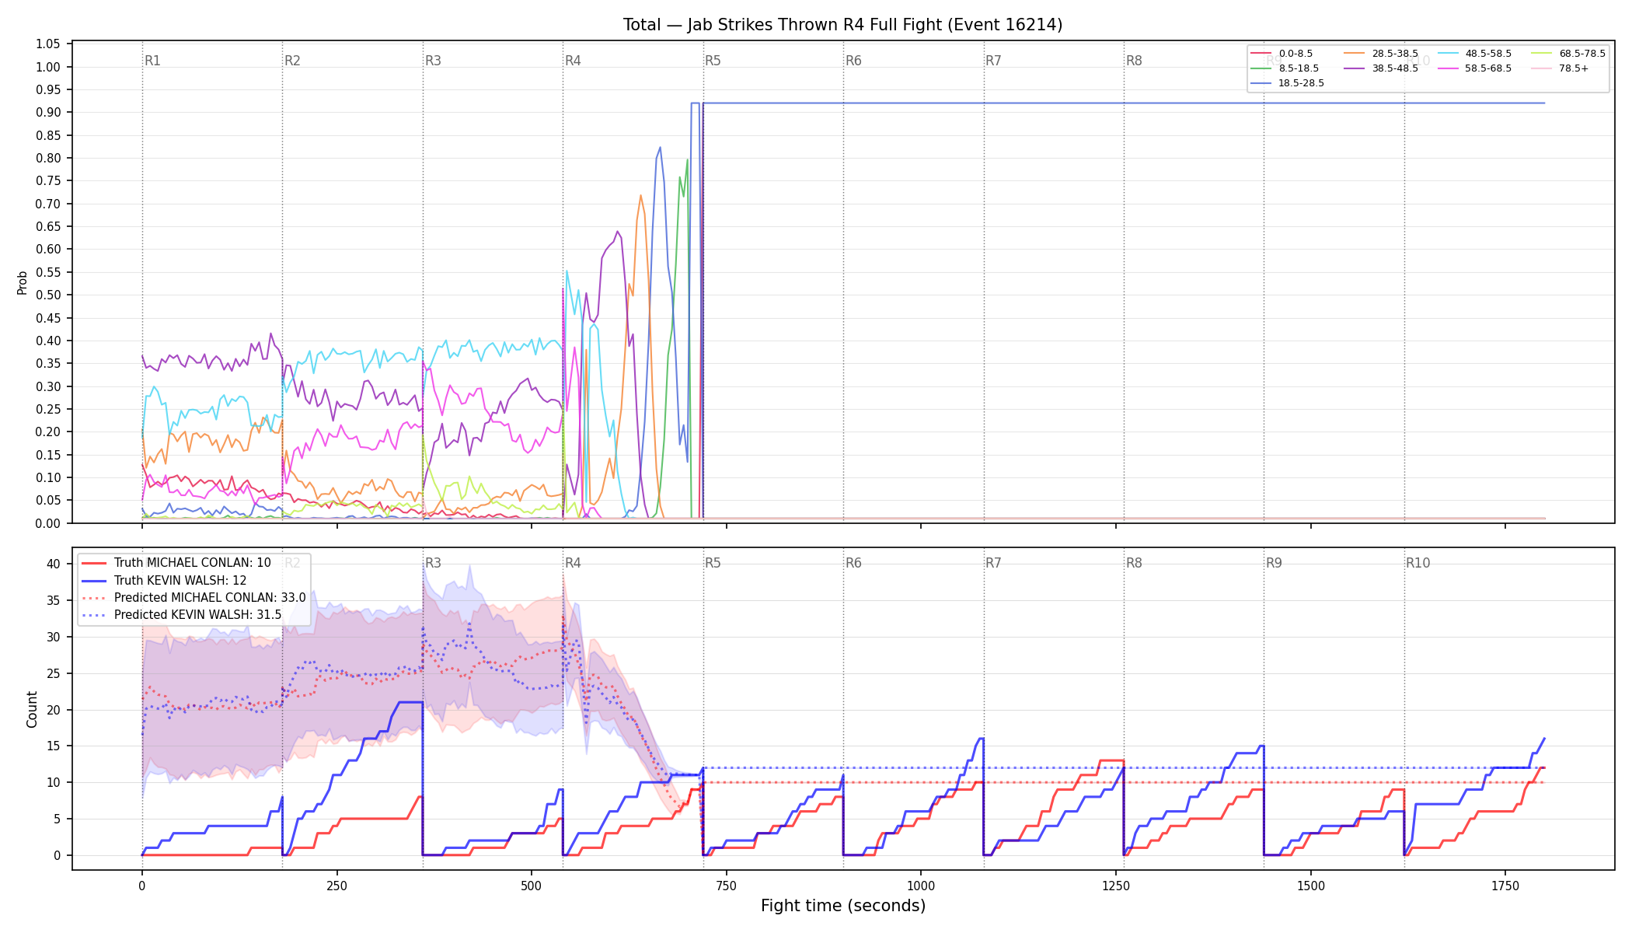The width and height of the screenshot is (1632, 933).
Task: Click the R4 round marker in top chart
Action: click(x=573, y=61)
